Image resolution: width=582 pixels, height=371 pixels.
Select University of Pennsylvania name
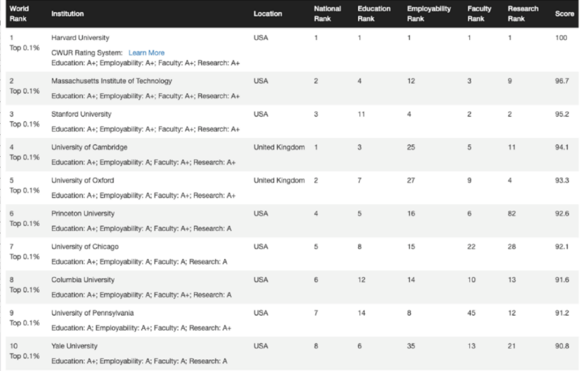(x=92, y=313)
